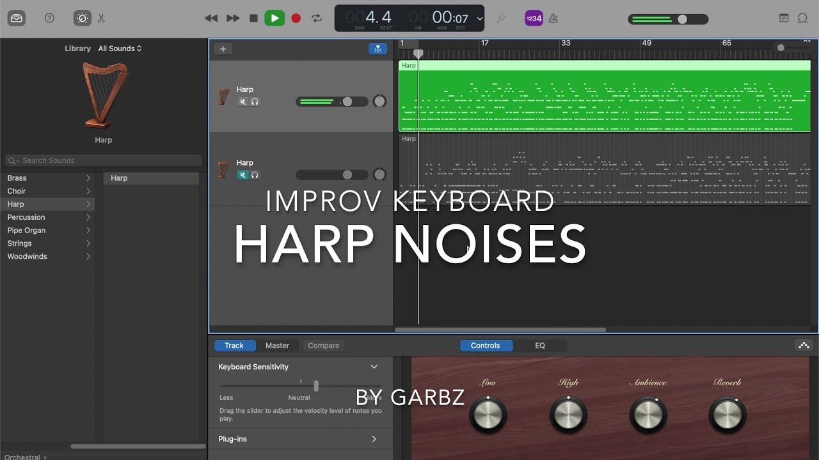Solo the first Harp track with headphones
The height and width of the screenshot is (460, 819).
tap(255, 102)
